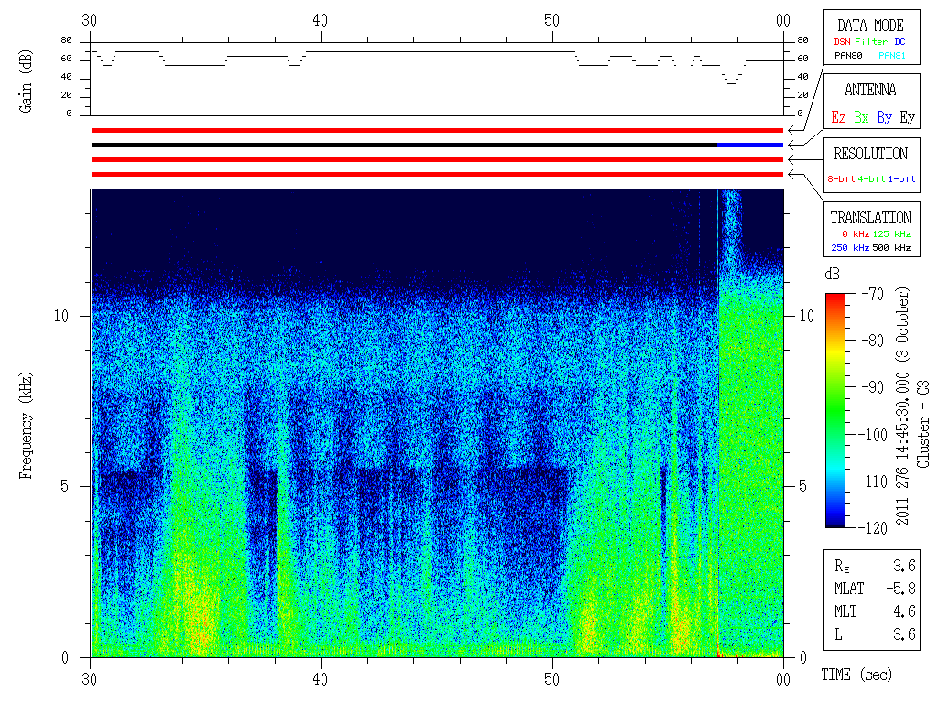Select the black Ey antenna label

[908, 117]
